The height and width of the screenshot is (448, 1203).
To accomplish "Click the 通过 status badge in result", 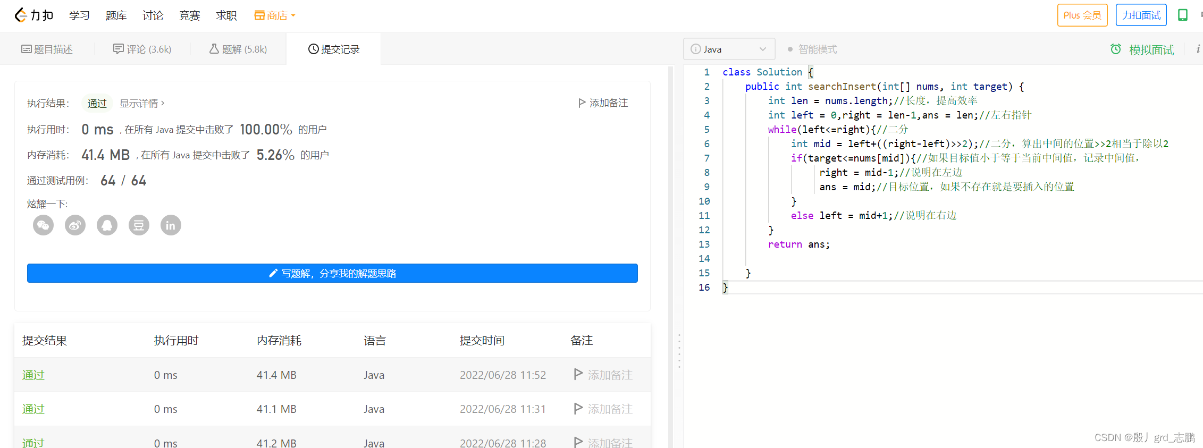I will coord(97,103).
